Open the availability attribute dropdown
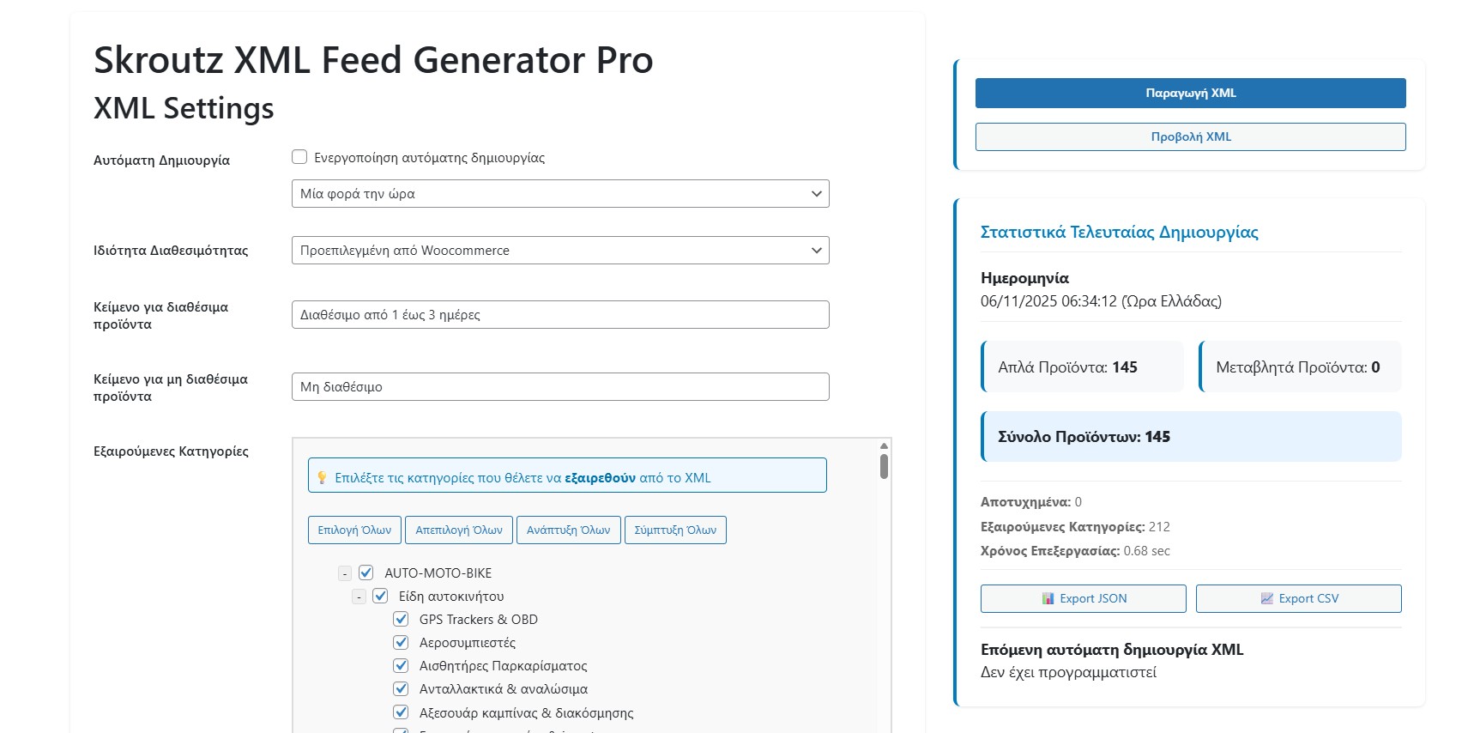This screenshot has height=733, width=1474. coord(560,251)
